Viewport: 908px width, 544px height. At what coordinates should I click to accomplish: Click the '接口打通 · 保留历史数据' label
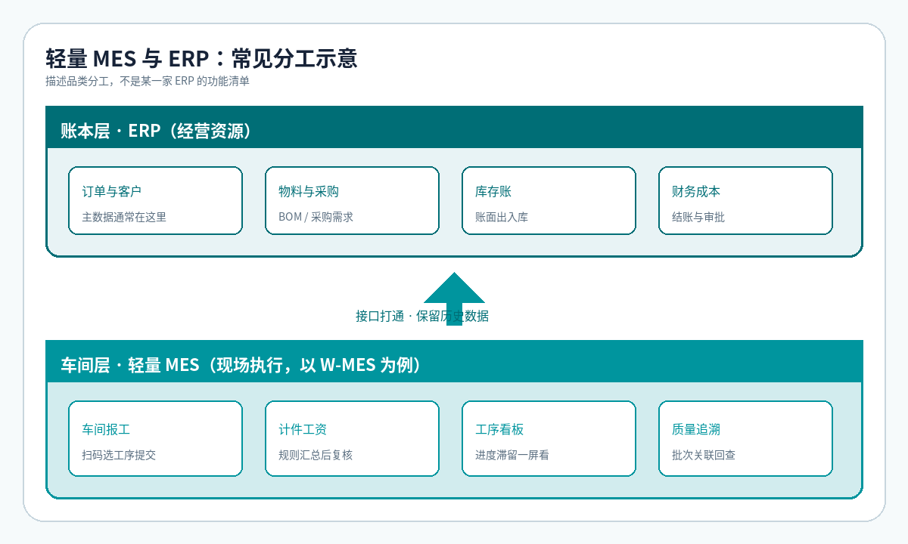point(422,316)
